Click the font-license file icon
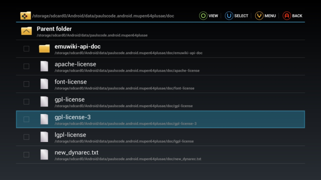 point(44,84)
